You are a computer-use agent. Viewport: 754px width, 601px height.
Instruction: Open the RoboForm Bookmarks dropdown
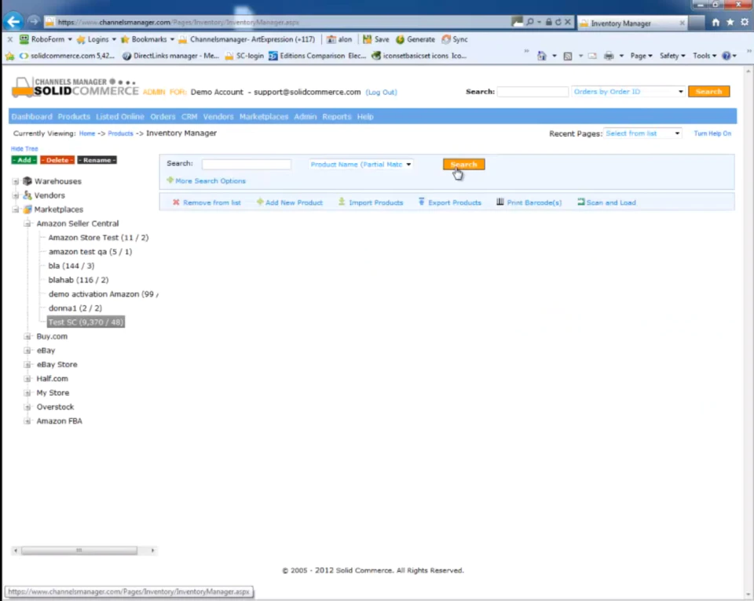click(147, 39)
